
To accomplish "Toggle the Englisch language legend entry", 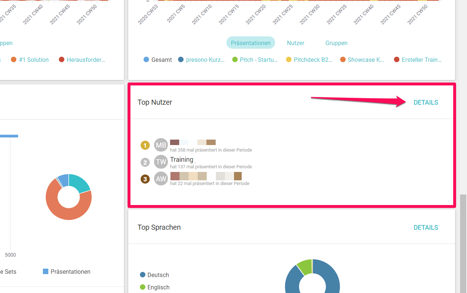I will 155,287.
